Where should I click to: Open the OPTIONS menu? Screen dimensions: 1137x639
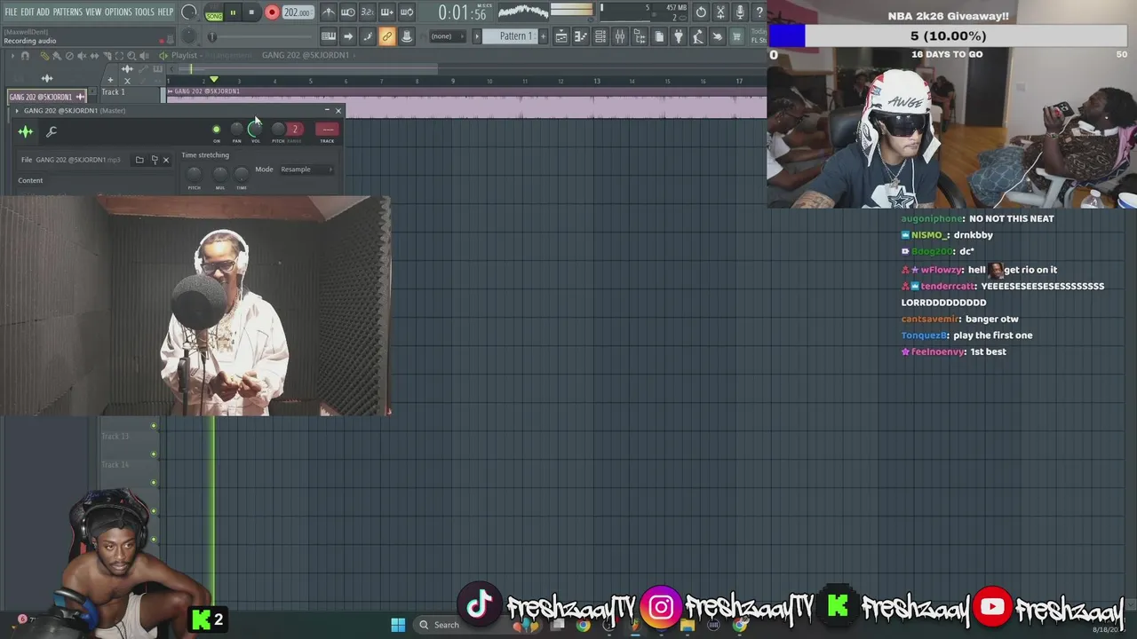118,12
